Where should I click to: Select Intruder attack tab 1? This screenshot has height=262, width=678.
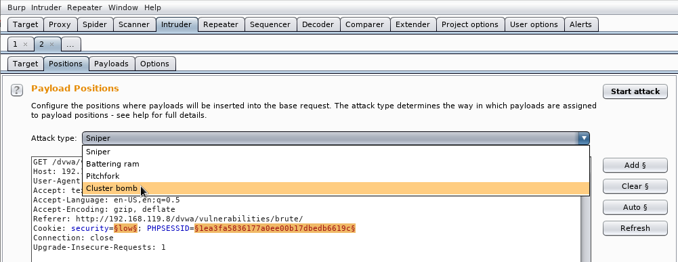pos(16,44)
